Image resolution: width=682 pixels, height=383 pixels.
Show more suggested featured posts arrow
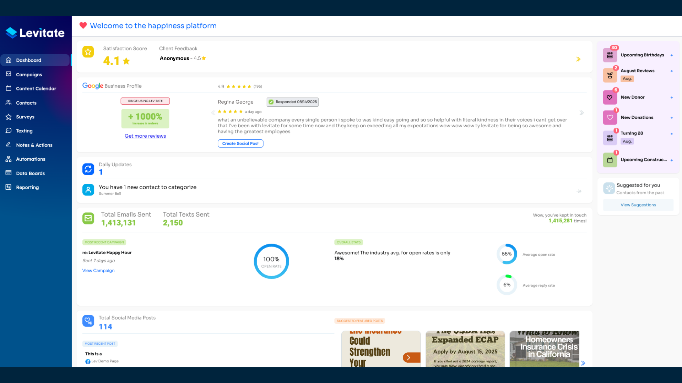point(583,363)
